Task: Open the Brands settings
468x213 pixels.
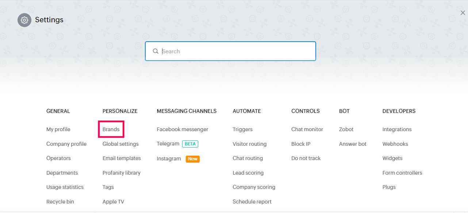Action: point(111,129)
